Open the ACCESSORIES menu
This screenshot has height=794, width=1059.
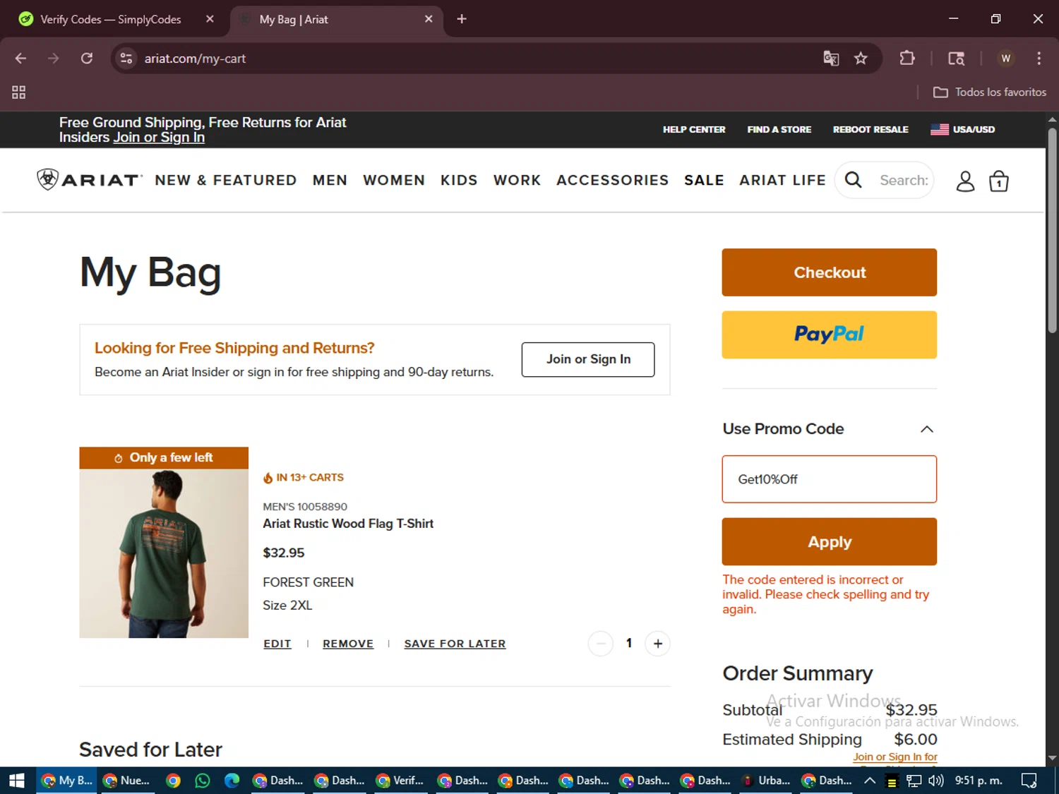612,180
